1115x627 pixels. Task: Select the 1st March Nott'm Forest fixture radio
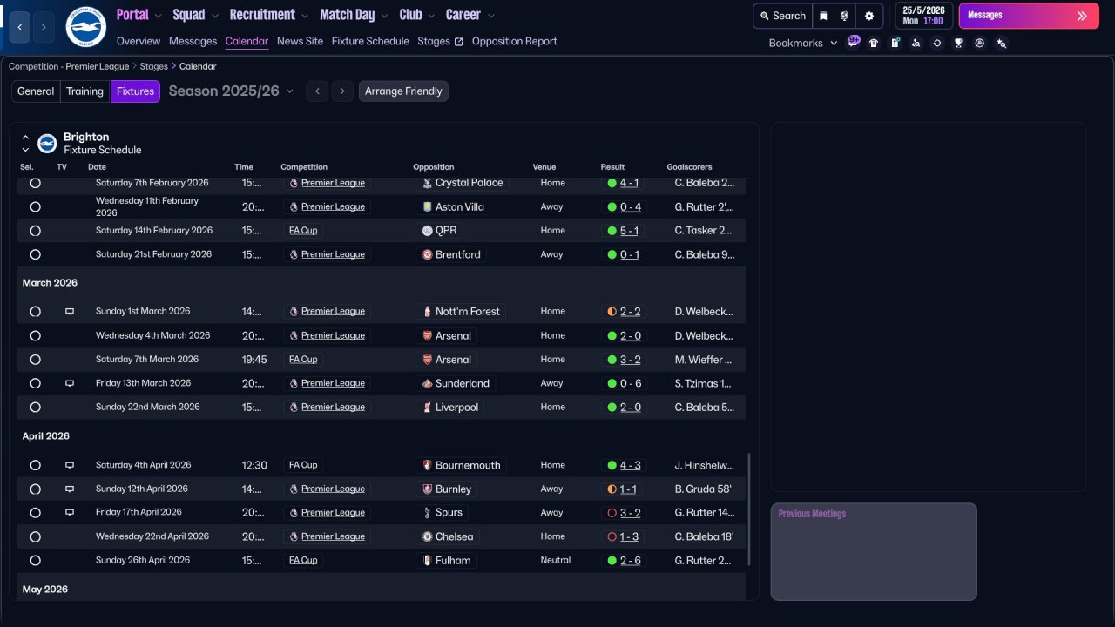(x=35, y=312)
